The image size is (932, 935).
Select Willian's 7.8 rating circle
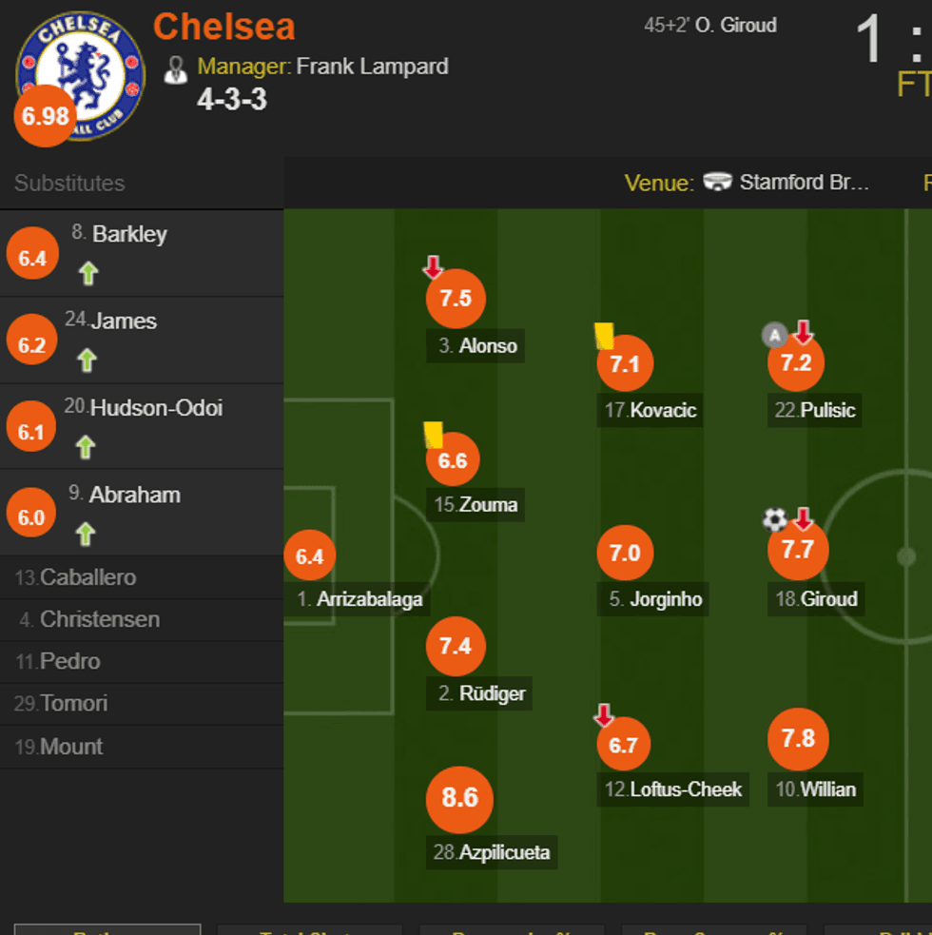798,739
